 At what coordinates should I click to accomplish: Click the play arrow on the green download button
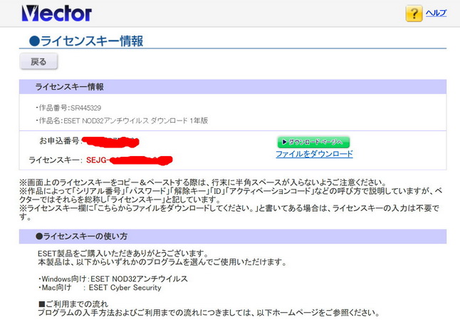click(283, 142)
